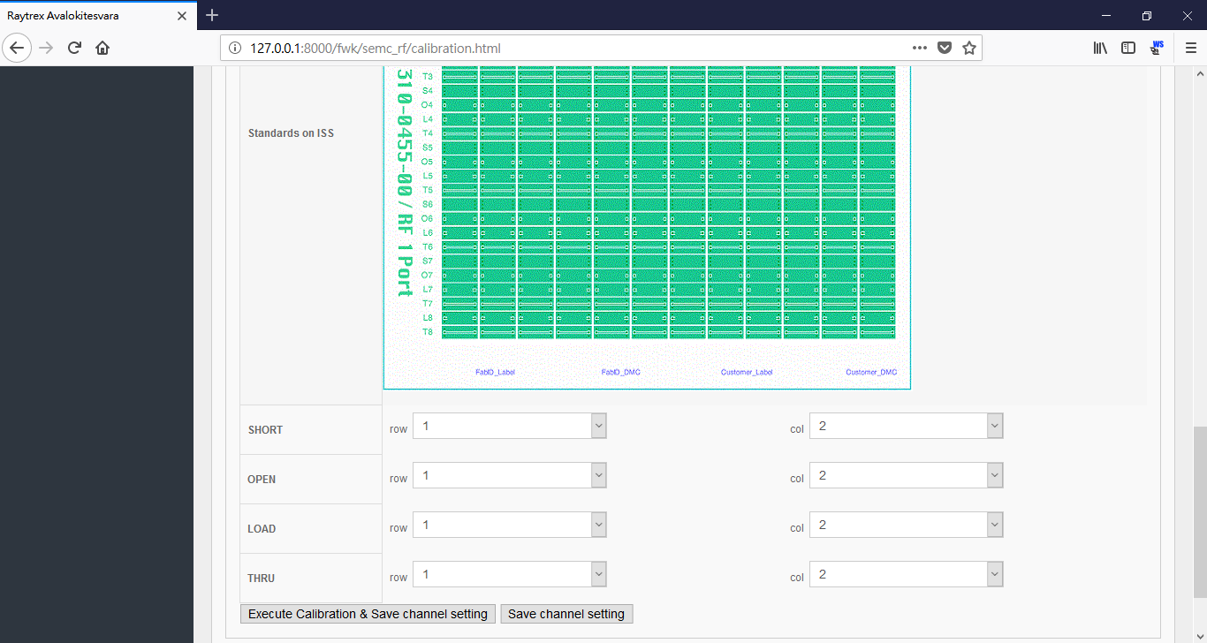Go back to the previous page
Viewport: 1207px width, 643px height.
[17, 48]
